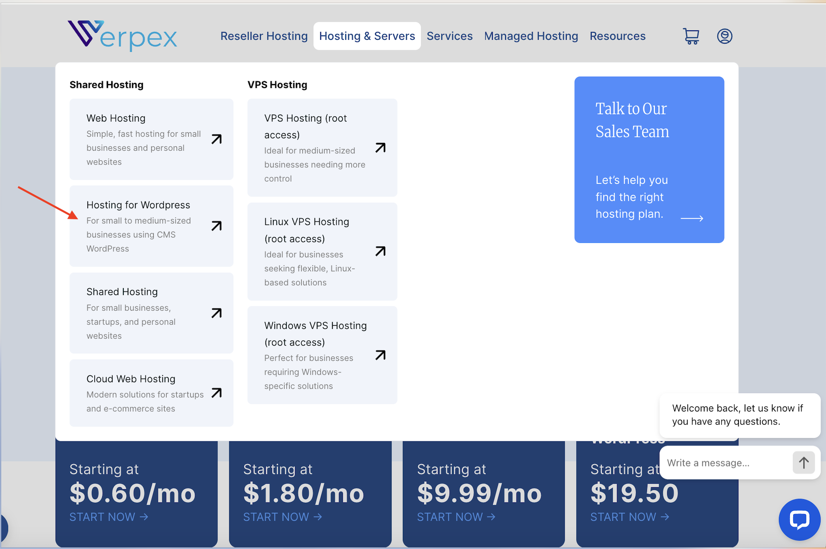
Task: Choose Cloud Web Hosting option
Action: (131, 379)
